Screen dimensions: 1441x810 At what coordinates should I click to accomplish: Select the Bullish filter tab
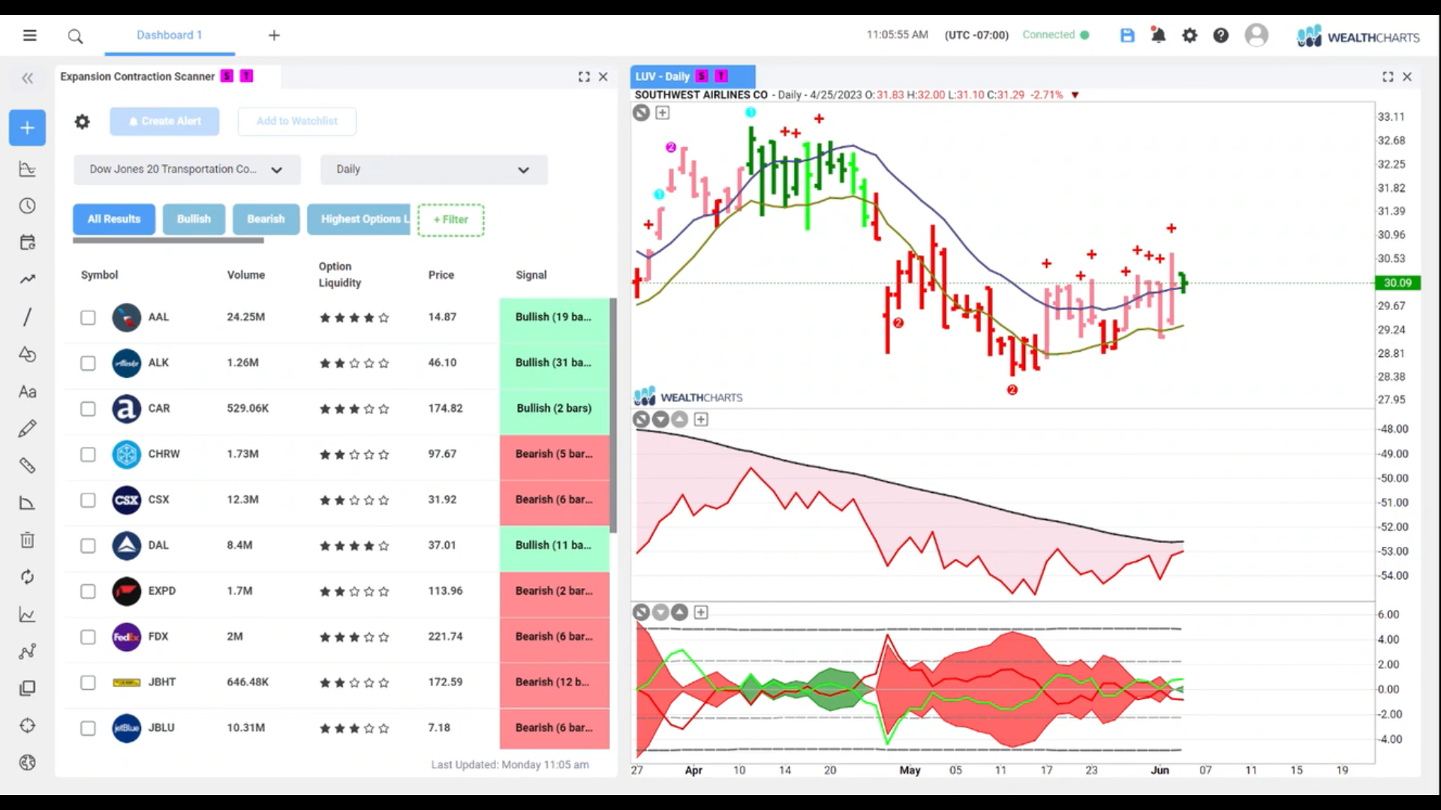[x=194, y=219]
